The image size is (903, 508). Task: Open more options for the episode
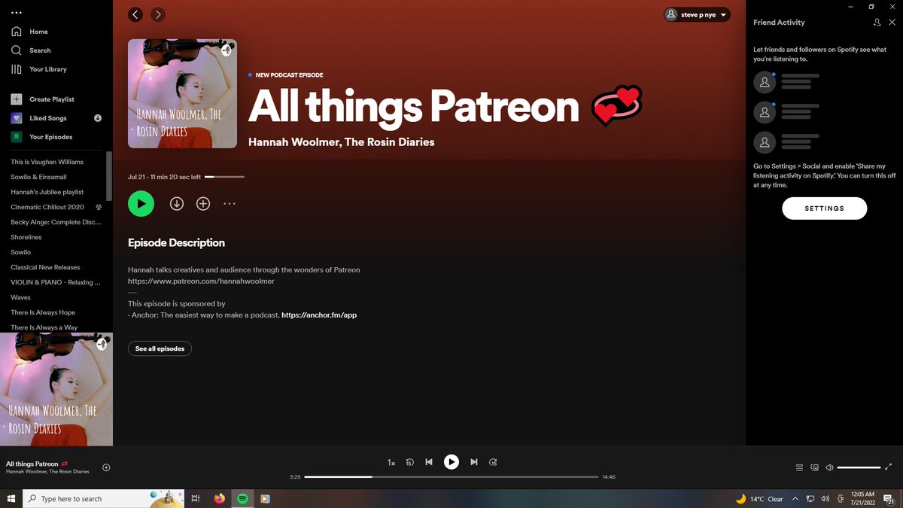tap(230, 203)
